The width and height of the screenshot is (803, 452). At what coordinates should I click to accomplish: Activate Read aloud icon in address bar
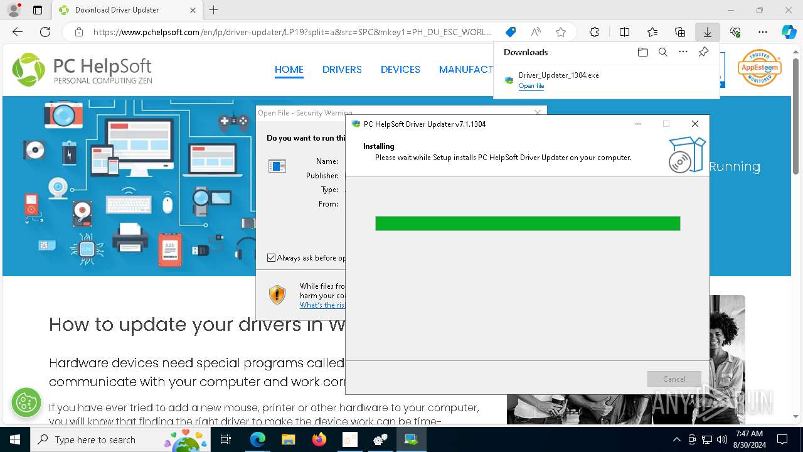(536, 32)
